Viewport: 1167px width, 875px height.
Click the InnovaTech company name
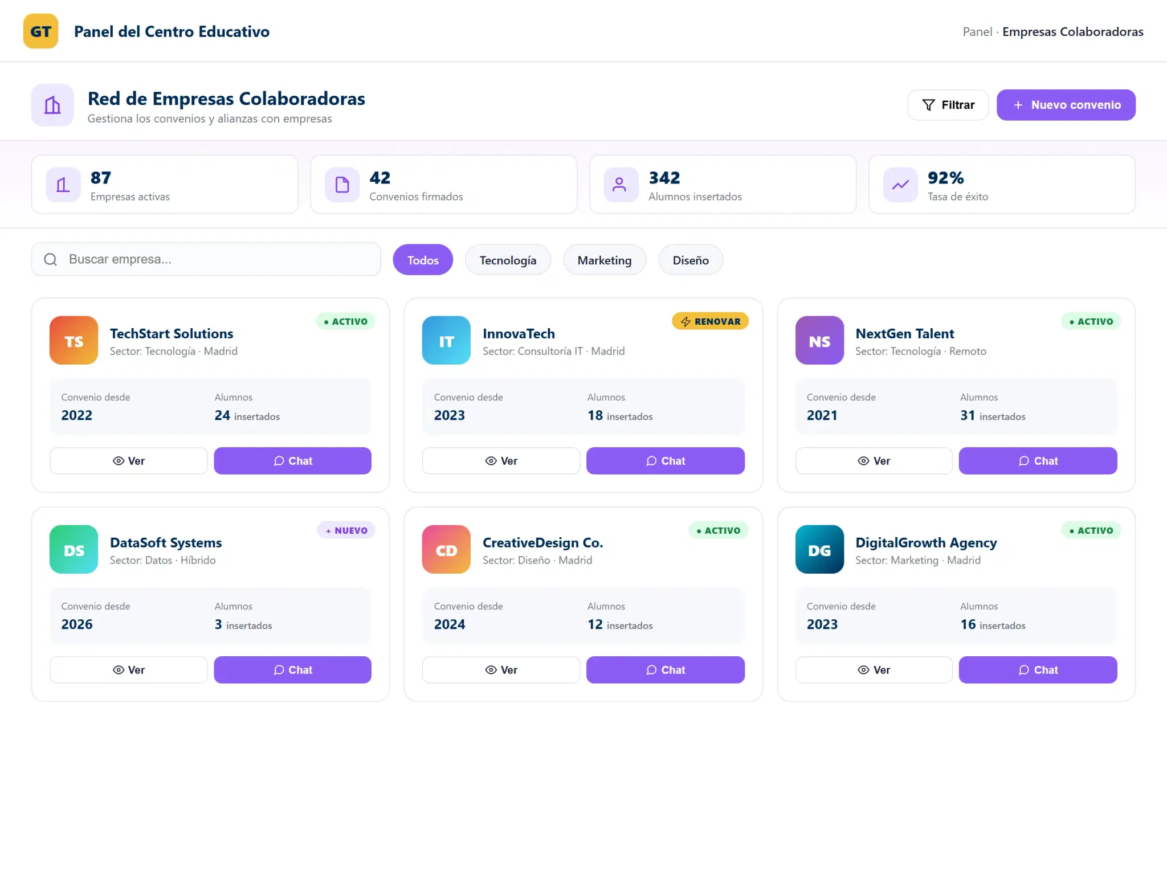519,334
